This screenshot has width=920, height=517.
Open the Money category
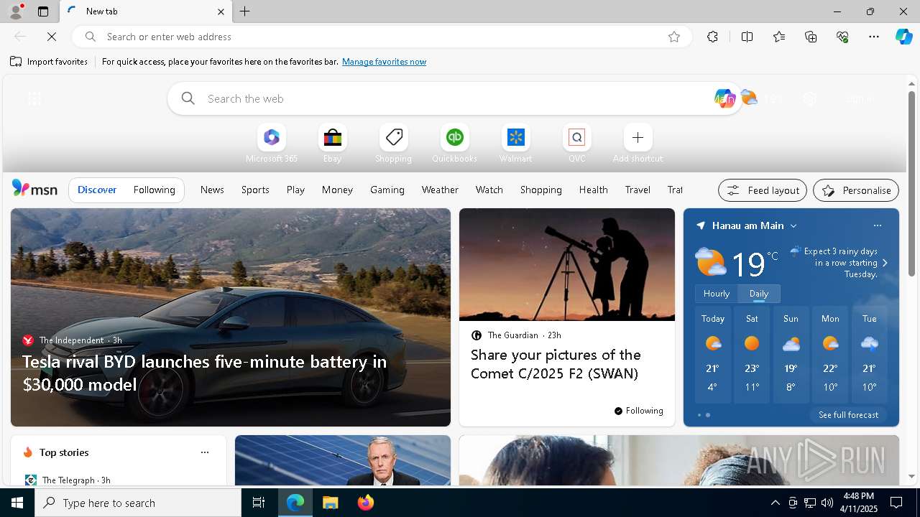337,190
